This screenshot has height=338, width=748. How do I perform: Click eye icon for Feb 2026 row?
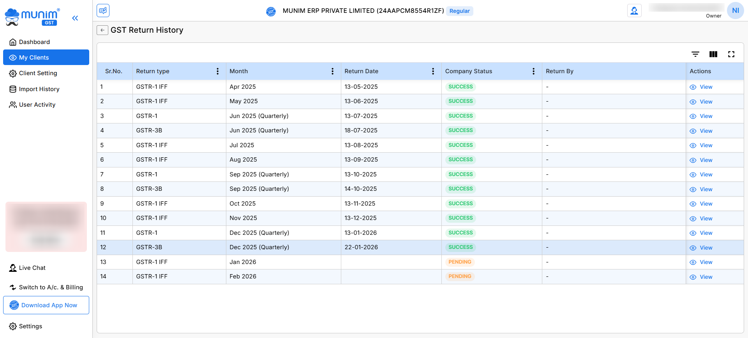coord(693,277)
